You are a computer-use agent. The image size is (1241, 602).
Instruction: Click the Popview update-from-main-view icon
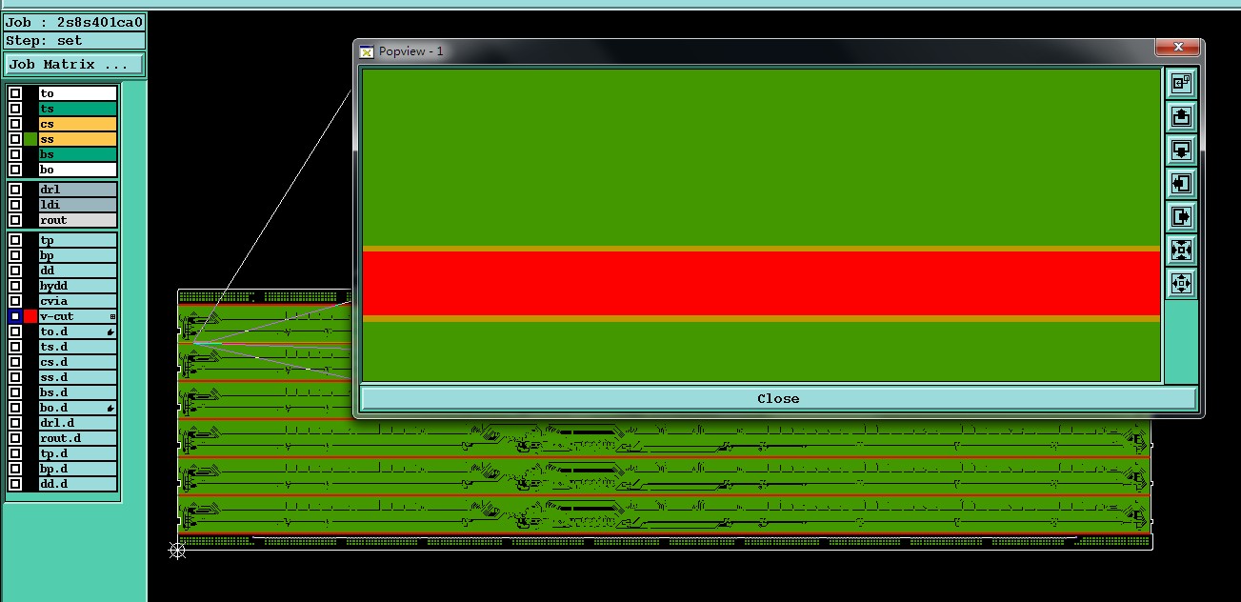pos(1181,83)
